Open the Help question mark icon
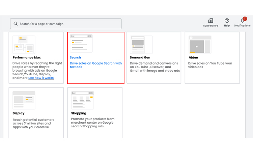Image resolution: width=253 pixels, height=152 pixels. [227, 21]
